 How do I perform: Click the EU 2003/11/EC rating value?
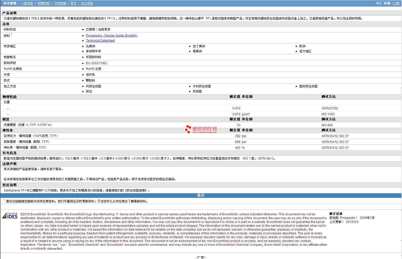97,63
